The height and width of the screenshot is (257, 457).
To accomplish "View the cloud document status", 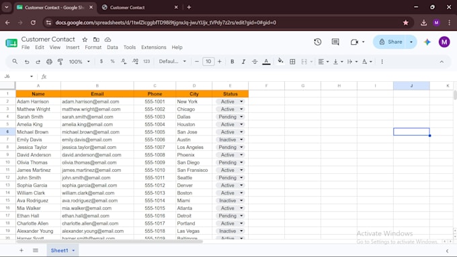I will pyautogui.click(x=108, y=40).
